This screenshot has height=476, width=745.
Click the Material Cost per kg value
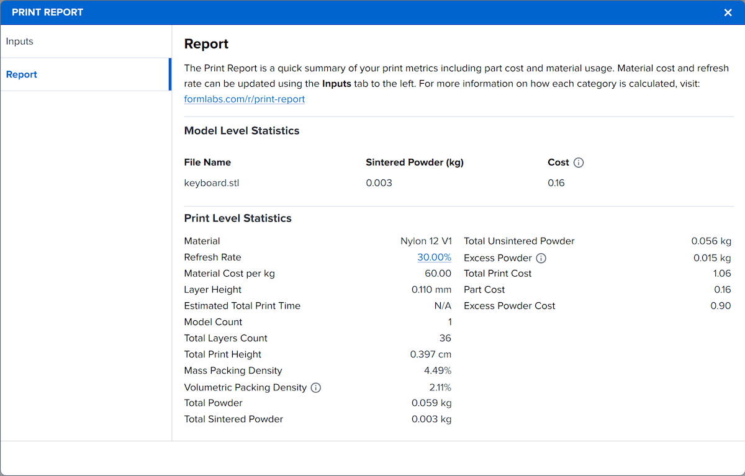(x=437, y=274)
